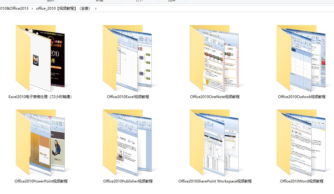
Task: Select the label Office2010PowerPoint视频教程
Action: [x=41, y=181]
